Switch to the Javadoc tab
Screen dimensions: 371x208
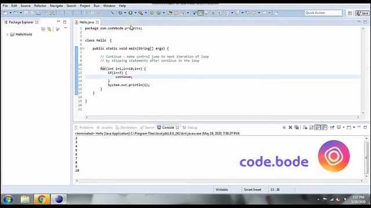[104, 127]
